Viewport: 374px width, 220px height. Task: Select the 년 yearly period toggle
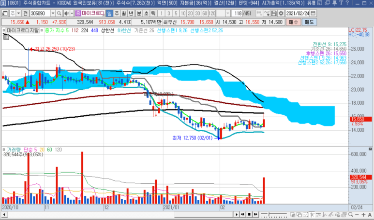(x=131, y=14)
